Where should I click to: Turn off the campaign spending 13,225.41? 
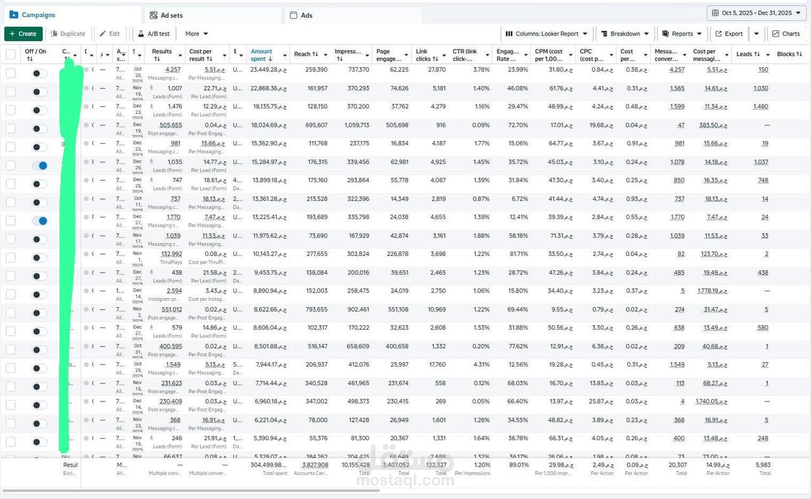pyautogui.click(x=39, y=221)
